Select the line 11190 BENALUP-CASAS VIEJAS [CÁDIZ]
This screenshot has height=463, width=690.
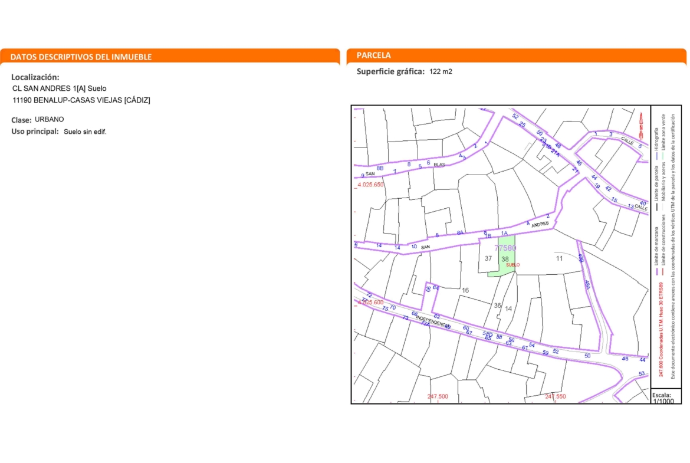click(81, 100)
